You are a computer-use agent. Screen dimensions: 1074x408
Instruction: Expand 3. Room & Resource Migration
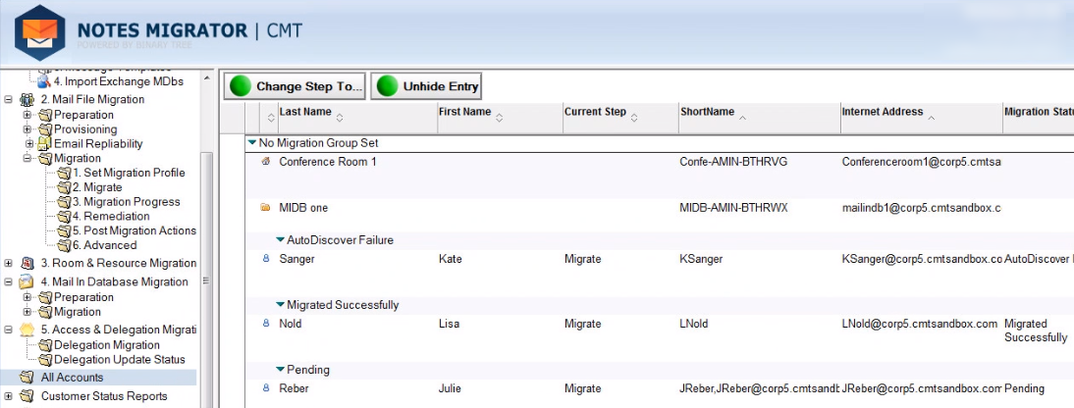coord(8,263)
